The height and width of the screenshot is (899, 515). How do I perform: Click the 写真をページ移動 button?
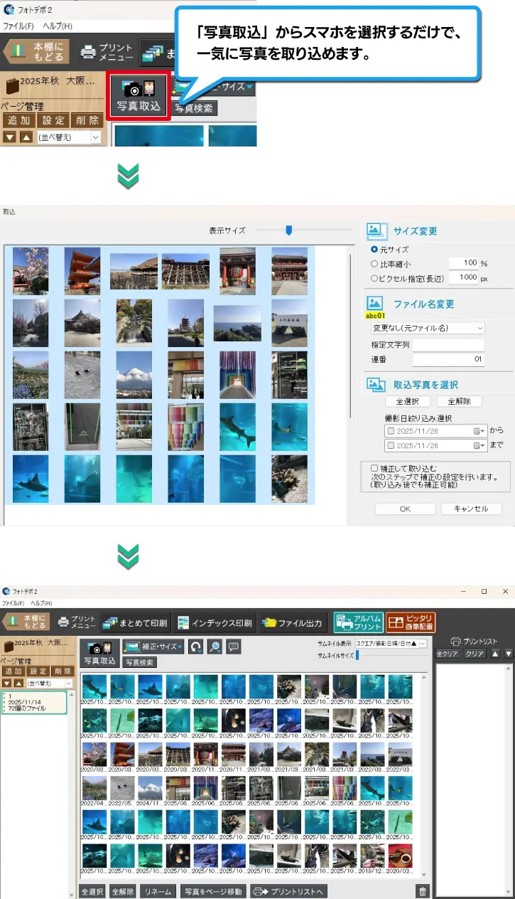point(213,891)
